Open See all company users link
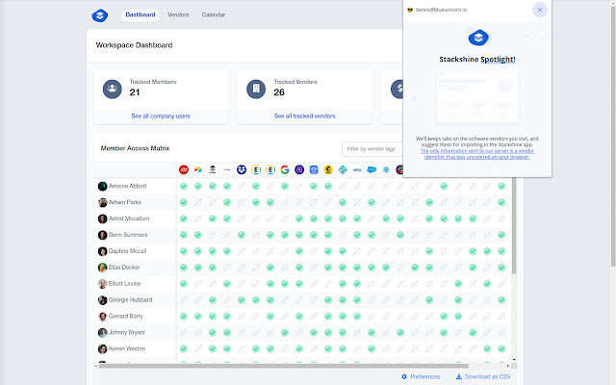This screenshot has width=616, height=385. pos(161,116)
